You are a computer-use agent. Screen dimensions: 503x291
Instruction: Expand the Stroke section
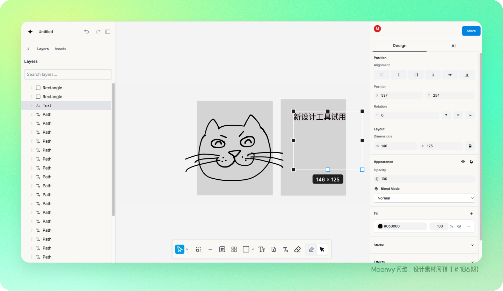472,245
